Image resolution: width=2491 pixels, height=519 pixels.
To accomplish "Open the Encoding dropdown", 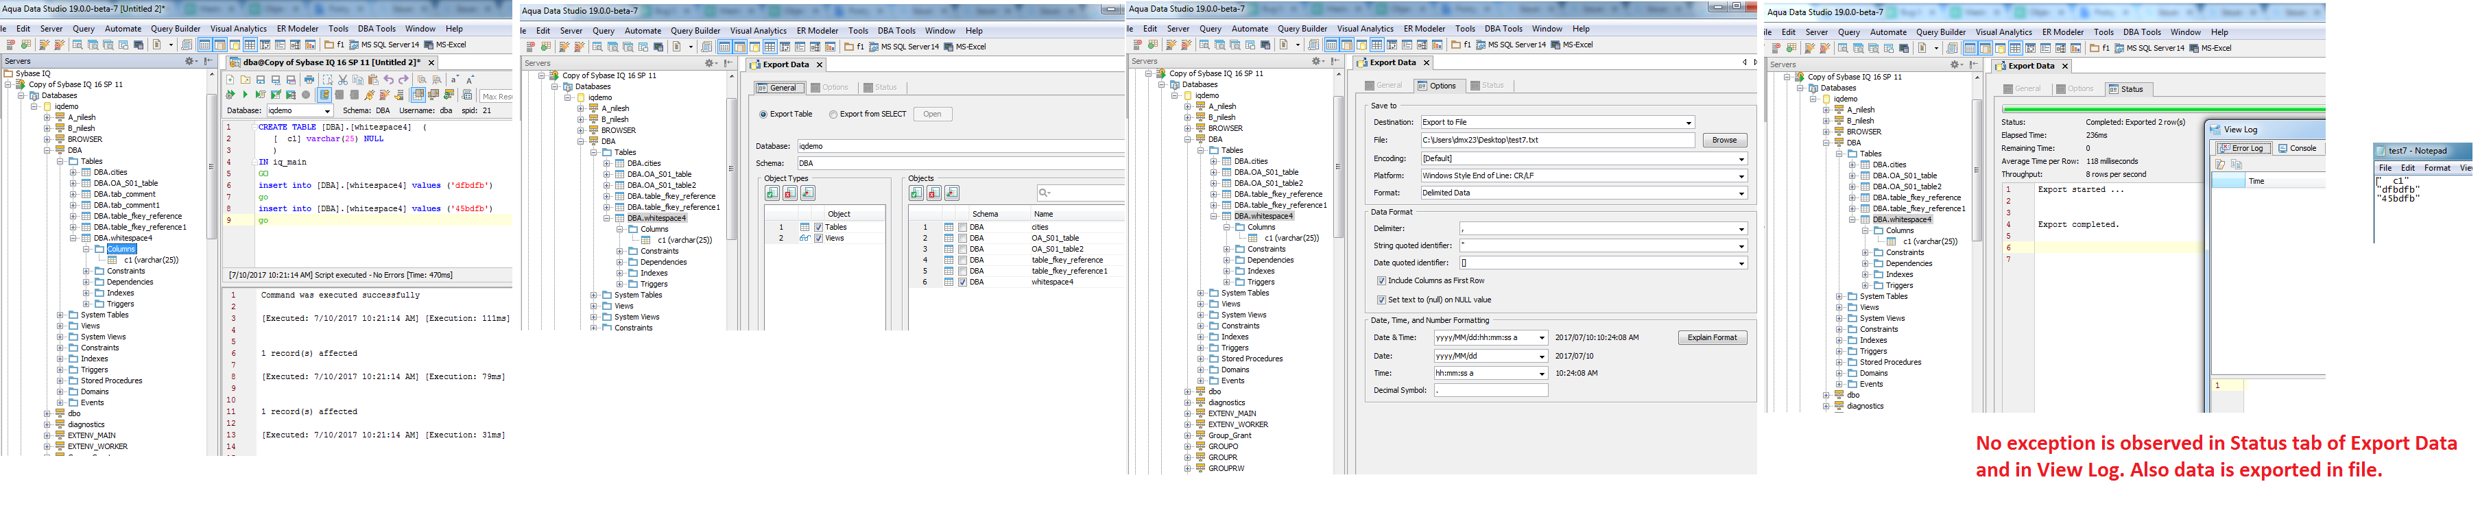I will click(1583, 158).
